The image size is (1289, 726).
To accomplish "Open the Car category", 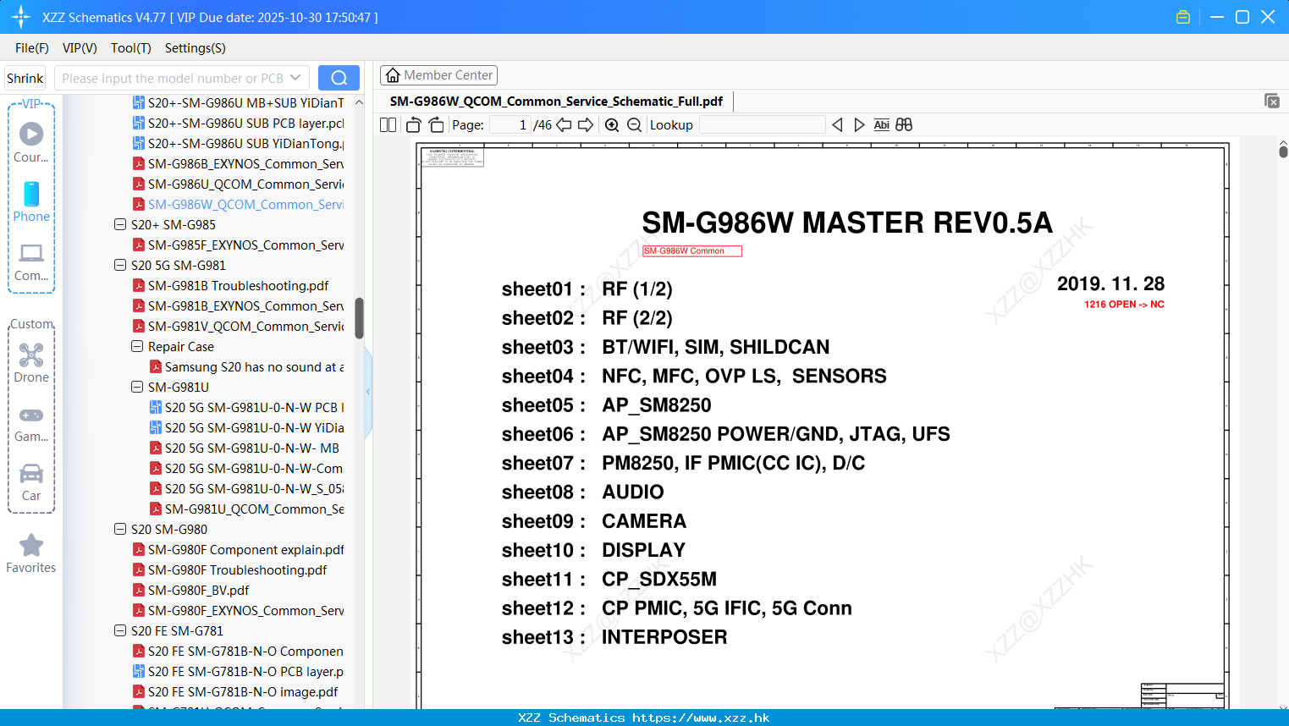I will (31, 482).
